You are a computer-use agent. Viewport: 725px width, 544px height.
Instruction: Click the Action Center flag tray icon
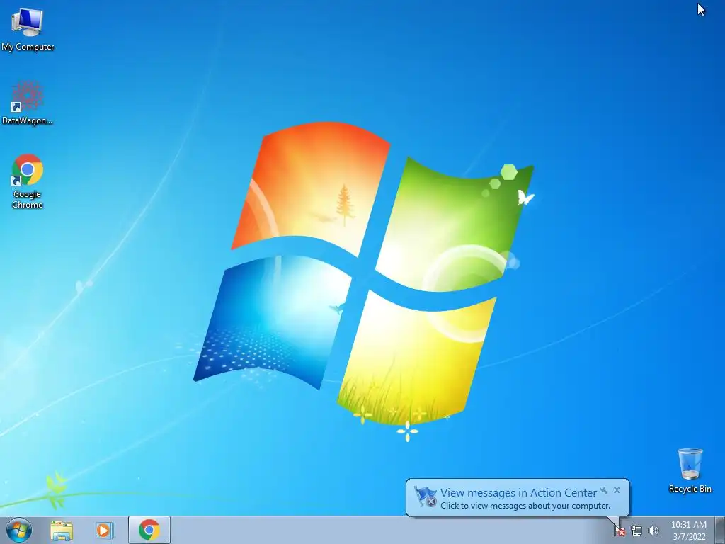[x=620, y=531]
